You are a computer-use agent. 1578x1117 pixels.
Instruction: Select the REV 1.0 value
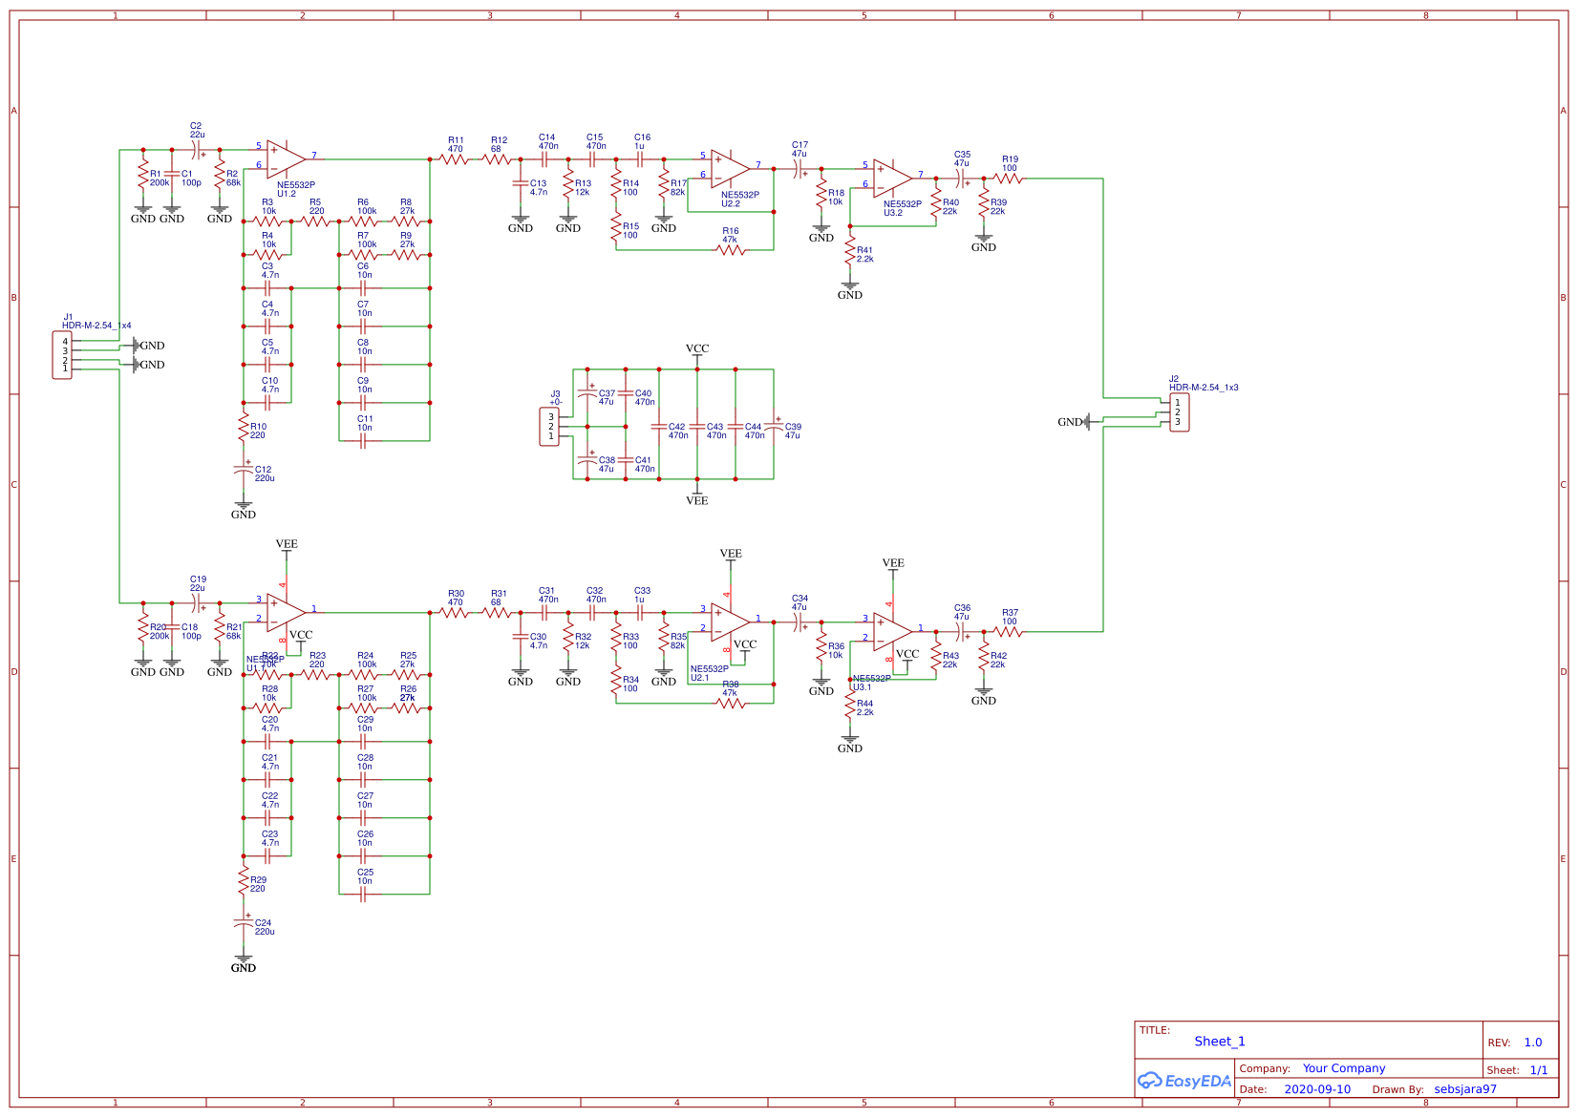pyautogui.click(x=1532, y=1043)
